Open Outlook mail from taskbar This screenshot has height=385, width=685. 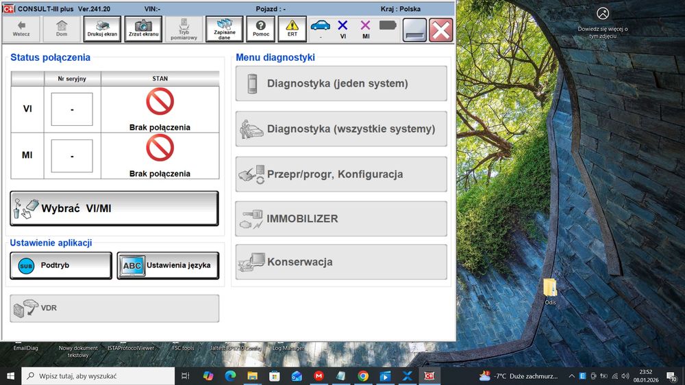coord(297,376)
